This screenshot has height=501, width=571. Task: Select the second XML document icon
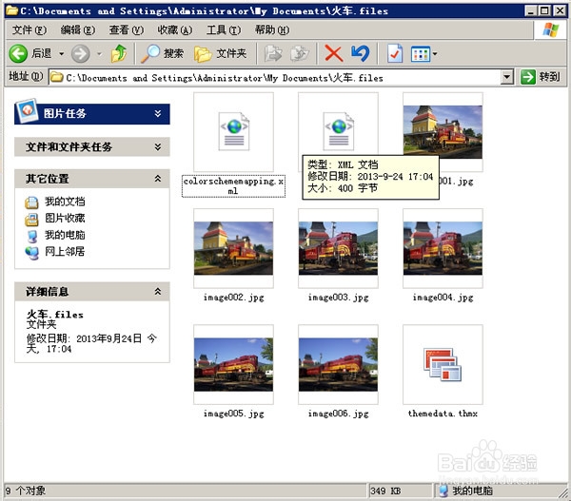[x=338, y=131]
